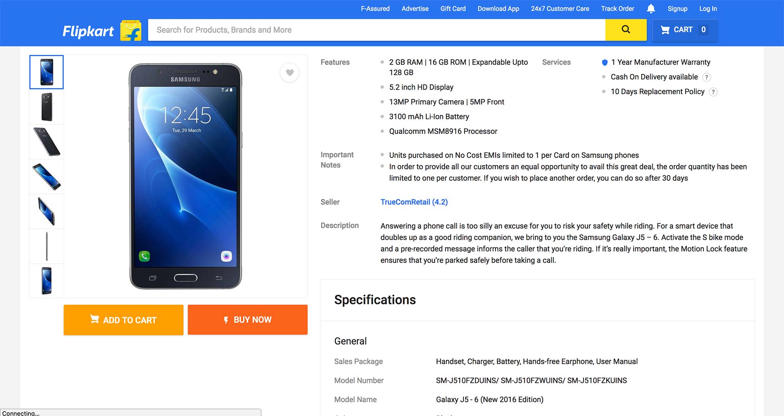Click the Flipkart shopping bag icon
The height and width of the screenshot is (416, 784).
pyautogui.click(x=131, y=30)
